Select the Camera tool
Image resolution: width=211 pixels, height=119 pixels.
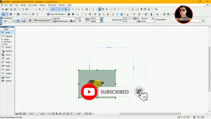point(7,81)
